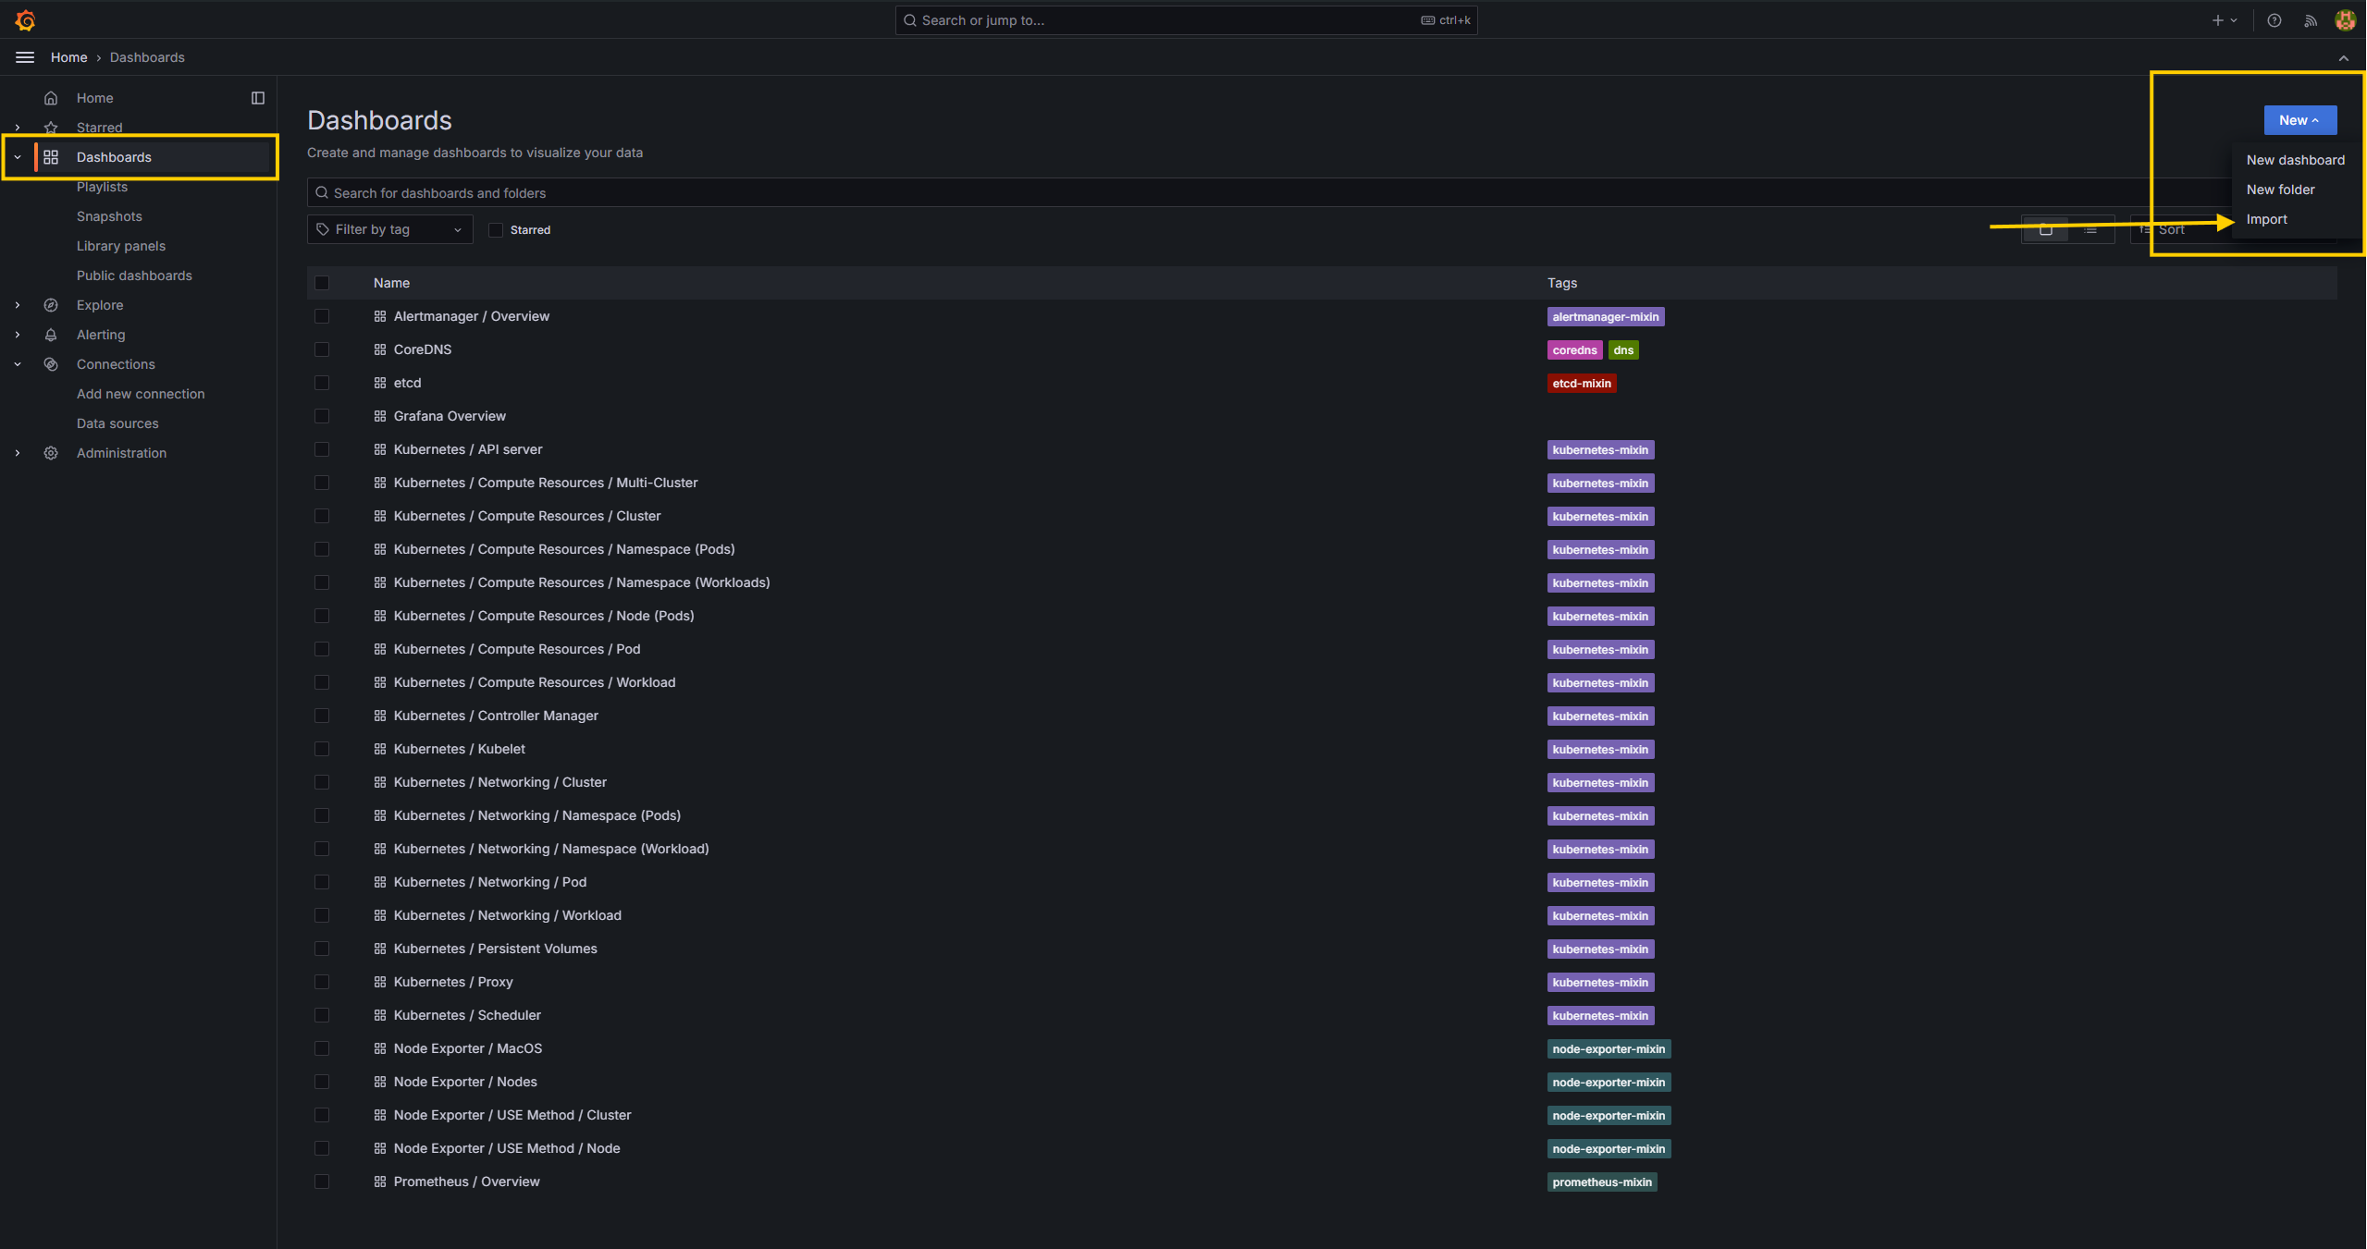Screen dimensions: 2367x1249
Task: Click the Administration gear icon
Action: (51, 453)
